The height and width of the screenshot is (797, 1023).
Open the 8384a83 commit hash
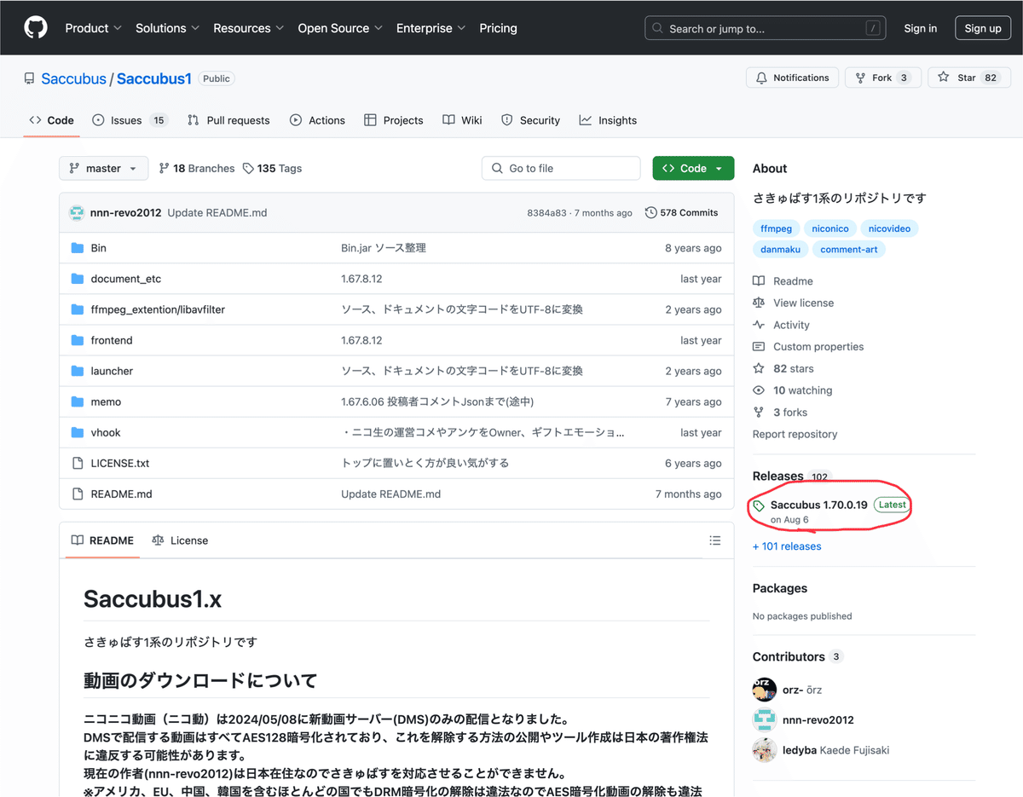[546, 213]
